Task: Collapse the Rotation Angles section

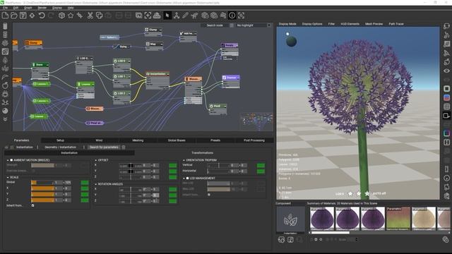Action: click(96, 184)
